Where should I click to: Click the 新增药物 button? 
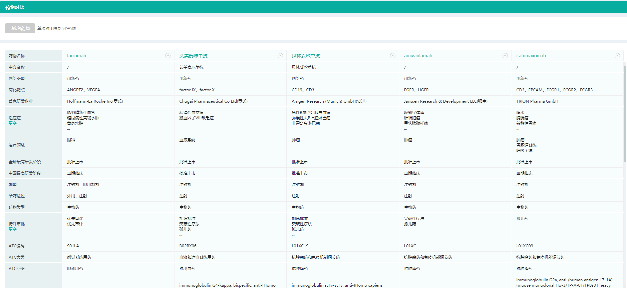pos(20,28)
